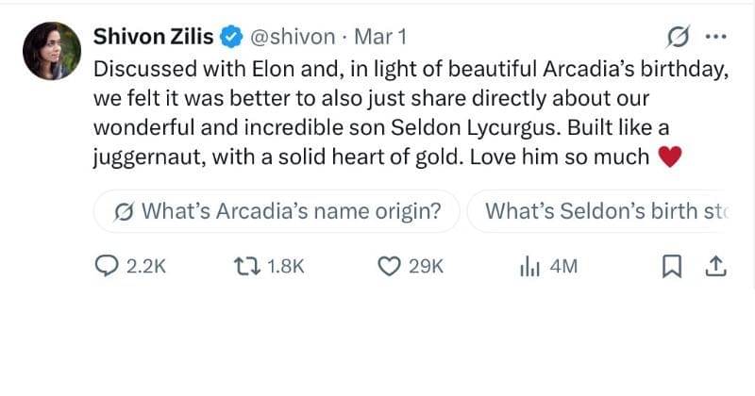
Task: Click the 4M views count
Action: [562, 267]
